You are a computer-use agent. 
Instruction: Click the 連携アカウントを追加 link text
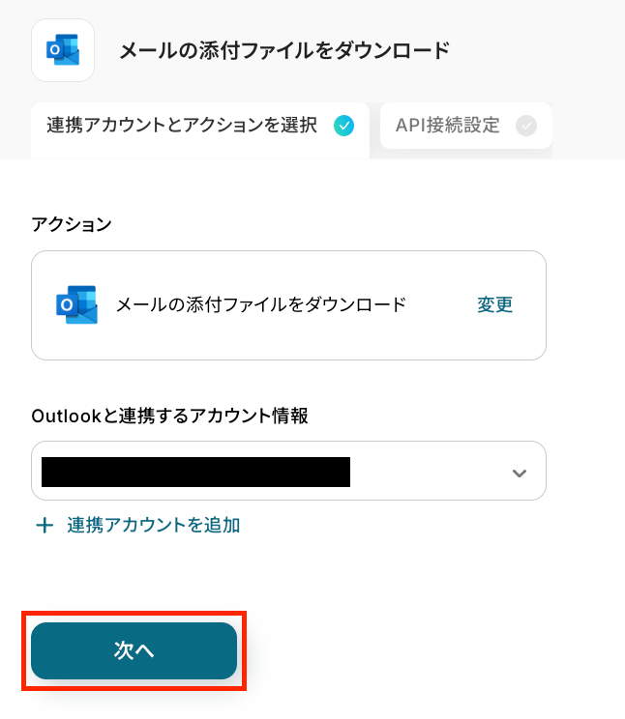(154, 526)
